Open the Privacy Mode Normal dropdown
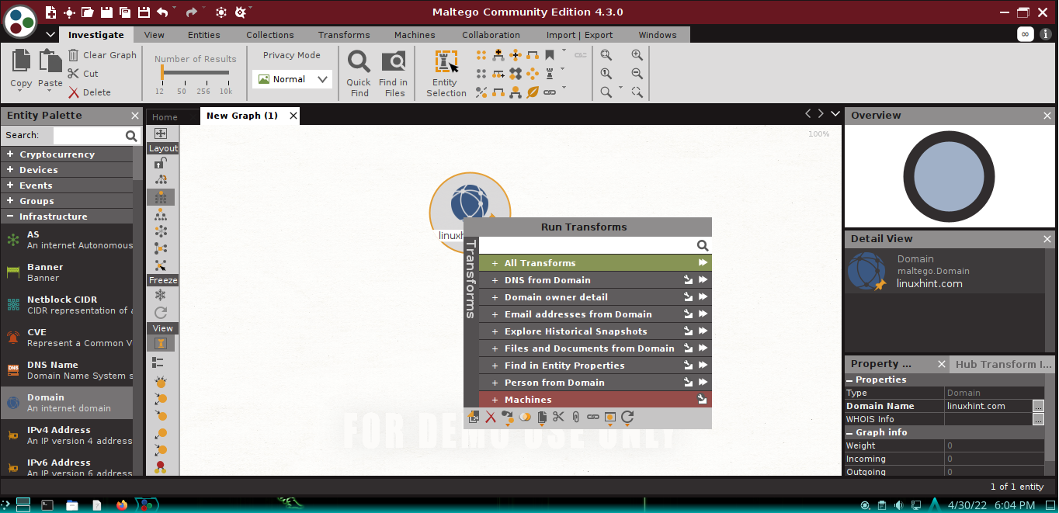Image resolution: width=1059 pixels, height=513 pixels. pos(293,79)
